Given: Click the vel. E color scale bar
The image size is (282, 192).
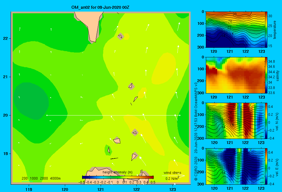Looking at the screenshot, I should coord(266,166).
